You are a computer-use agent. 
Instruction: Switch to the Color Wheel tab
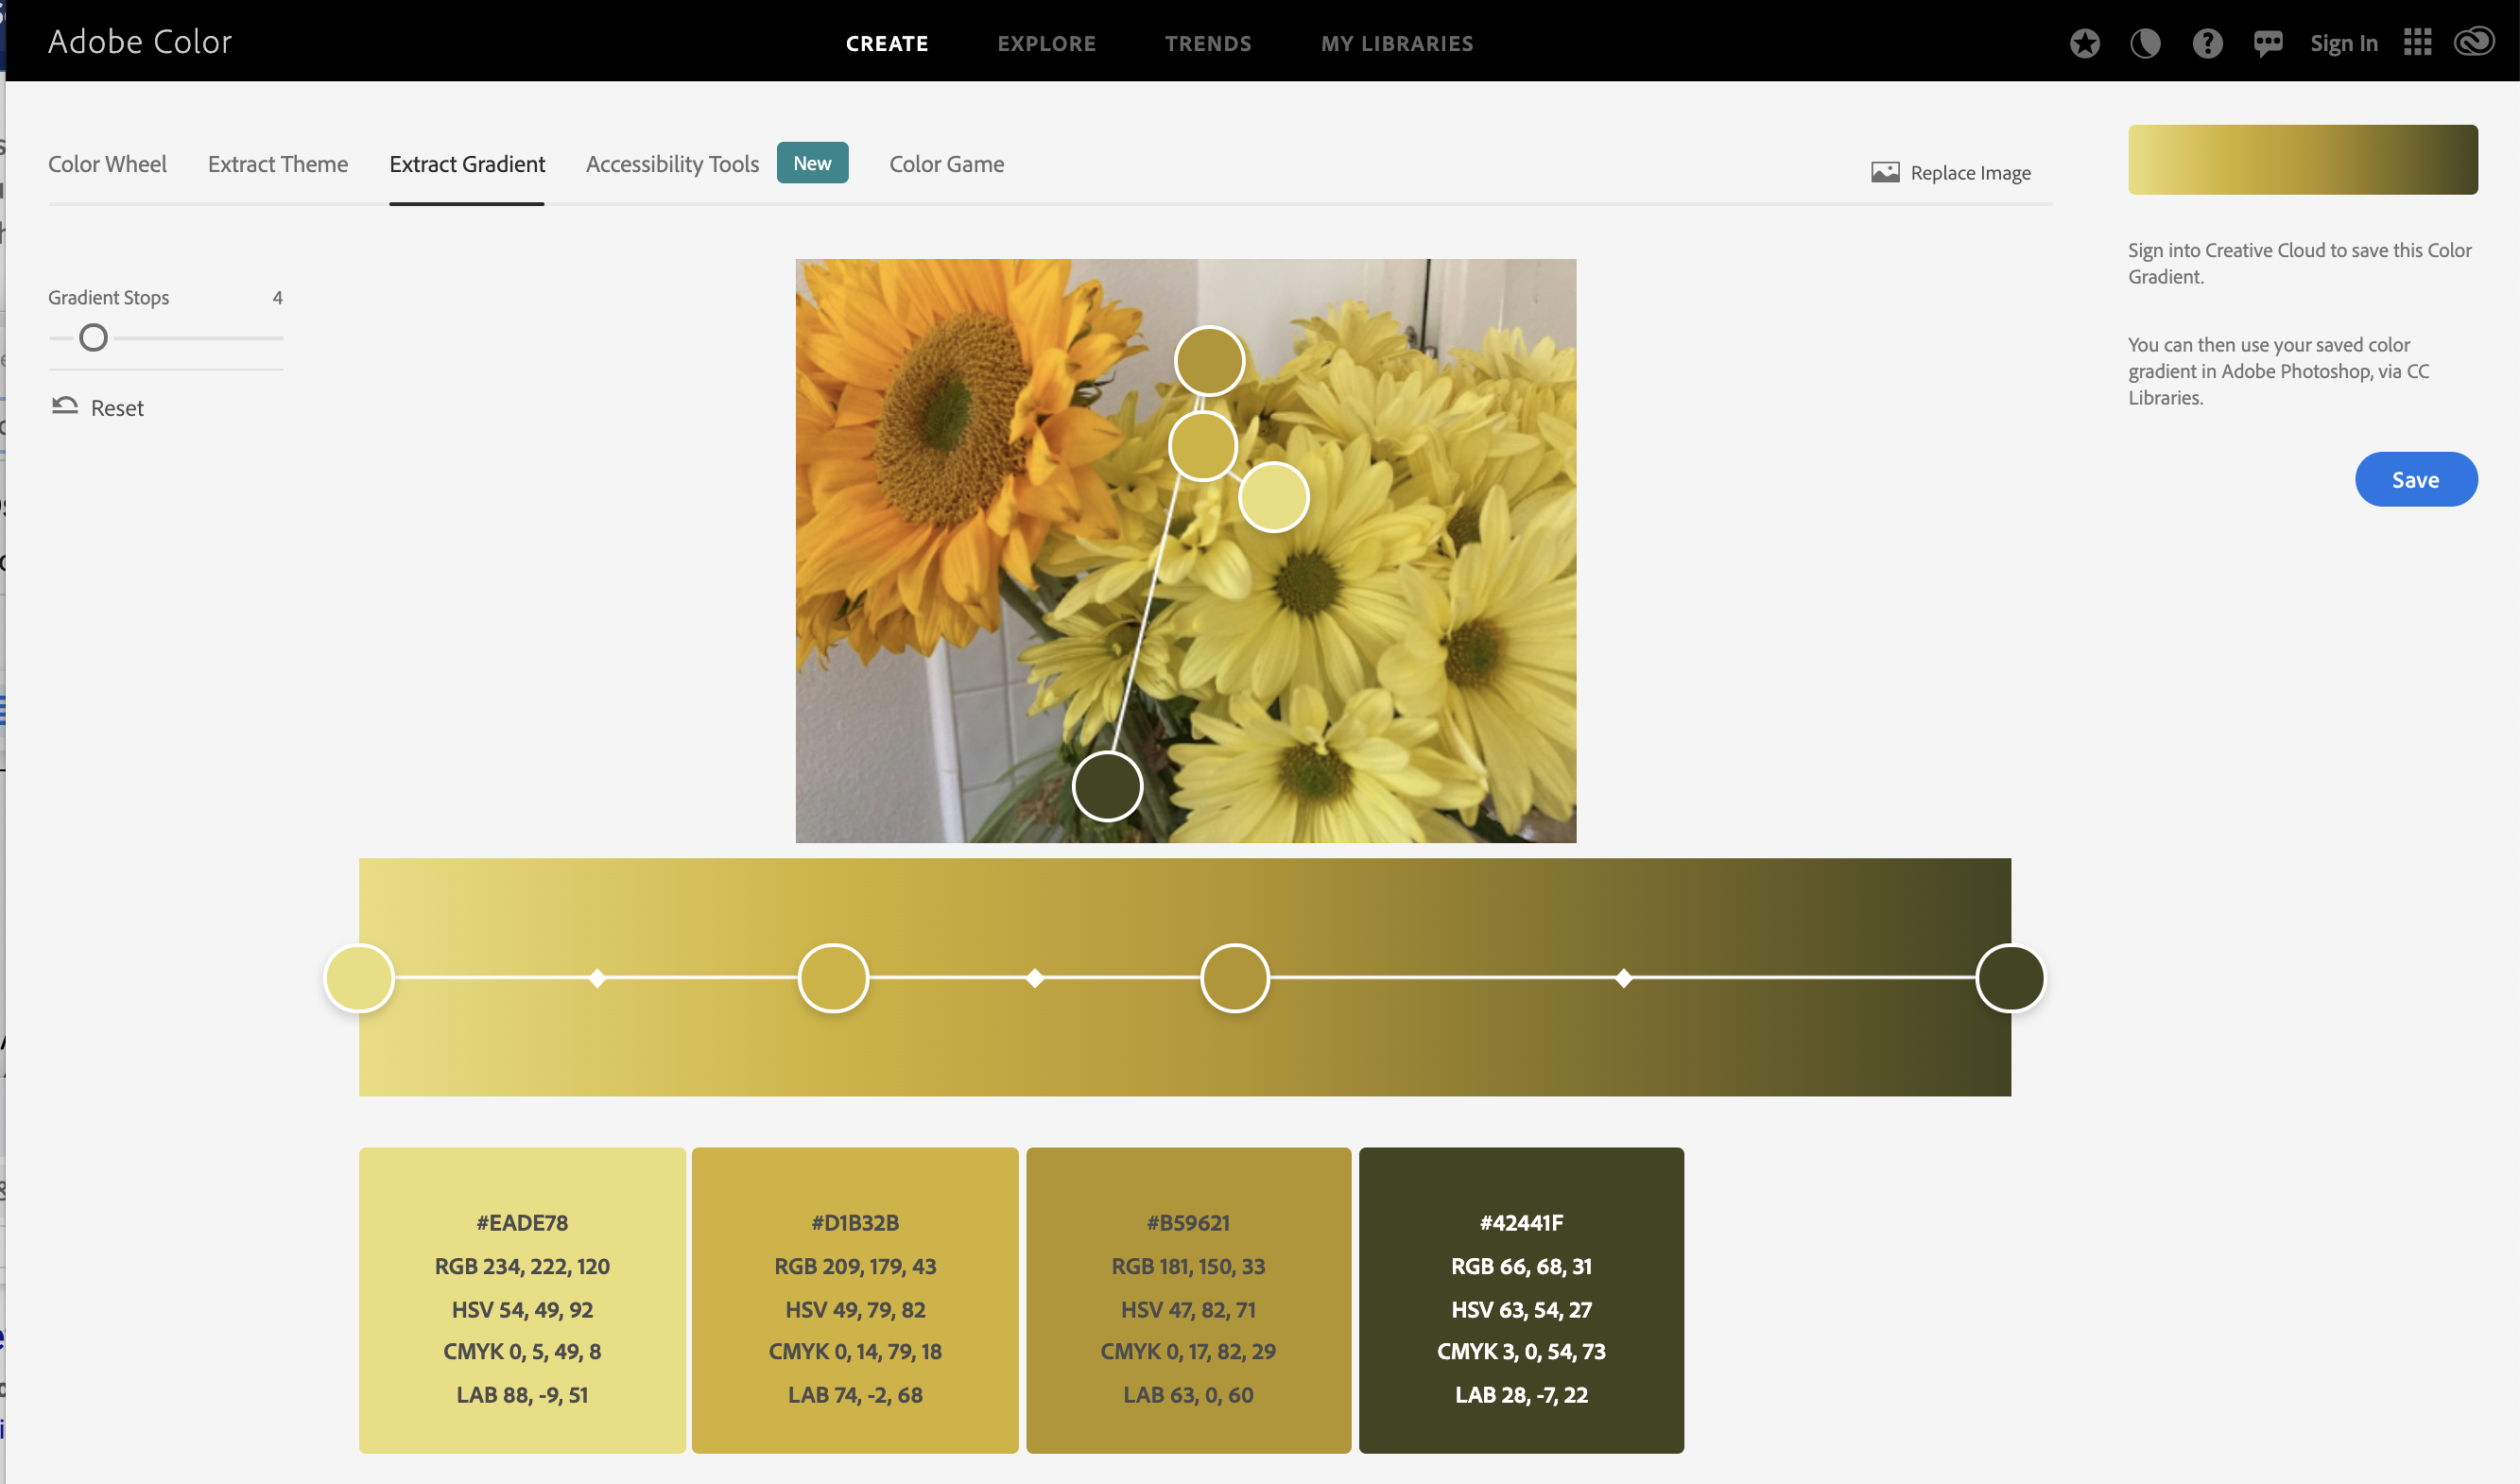(x=106, y=163)
